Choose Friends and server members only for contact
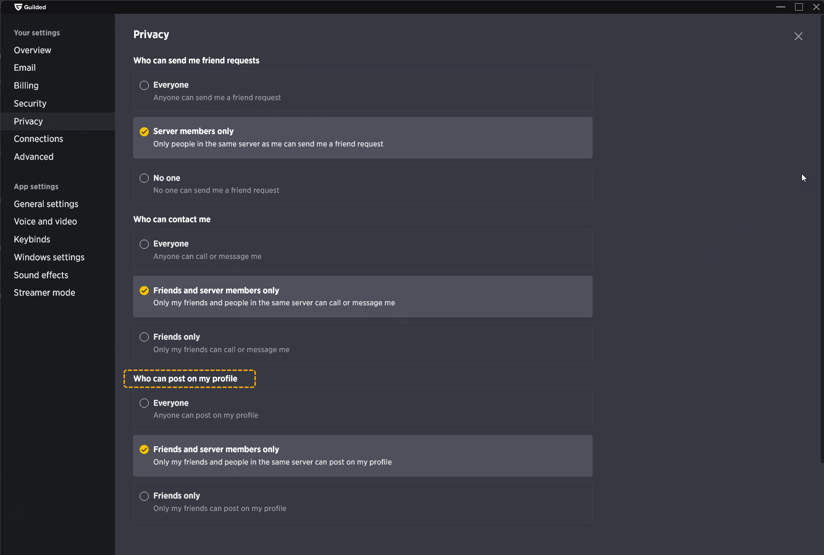The height and width of the screenshot is (555, 824). point(362,297)
